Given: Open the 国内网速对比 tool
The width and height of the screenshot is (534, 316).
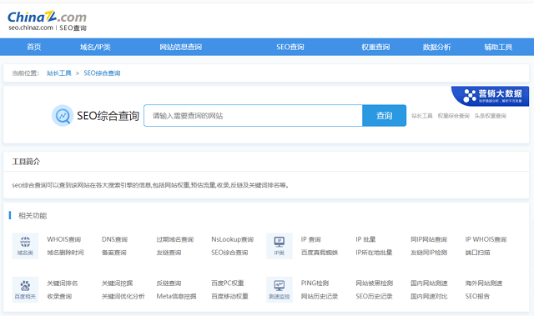Looking at the screenshot, I should [x=429, y=296].
